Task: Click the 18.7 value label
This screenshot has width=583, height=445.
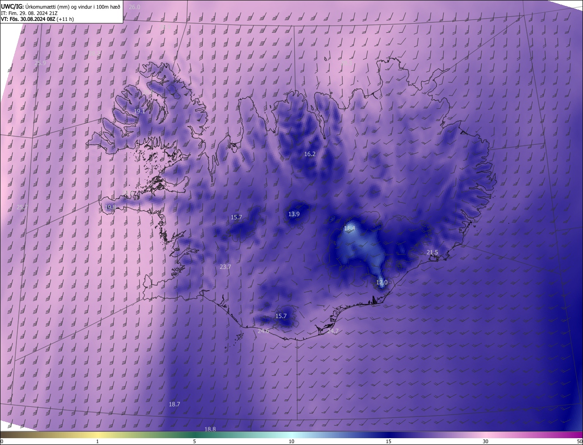Action: [x=174, y=405]
